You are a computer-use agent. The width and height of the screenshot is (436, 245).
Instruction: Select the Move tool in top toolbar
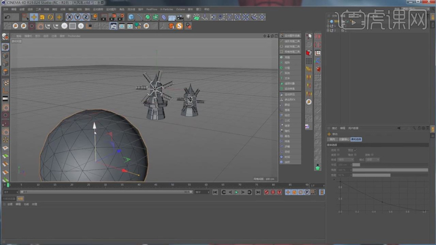pos(34,17)
